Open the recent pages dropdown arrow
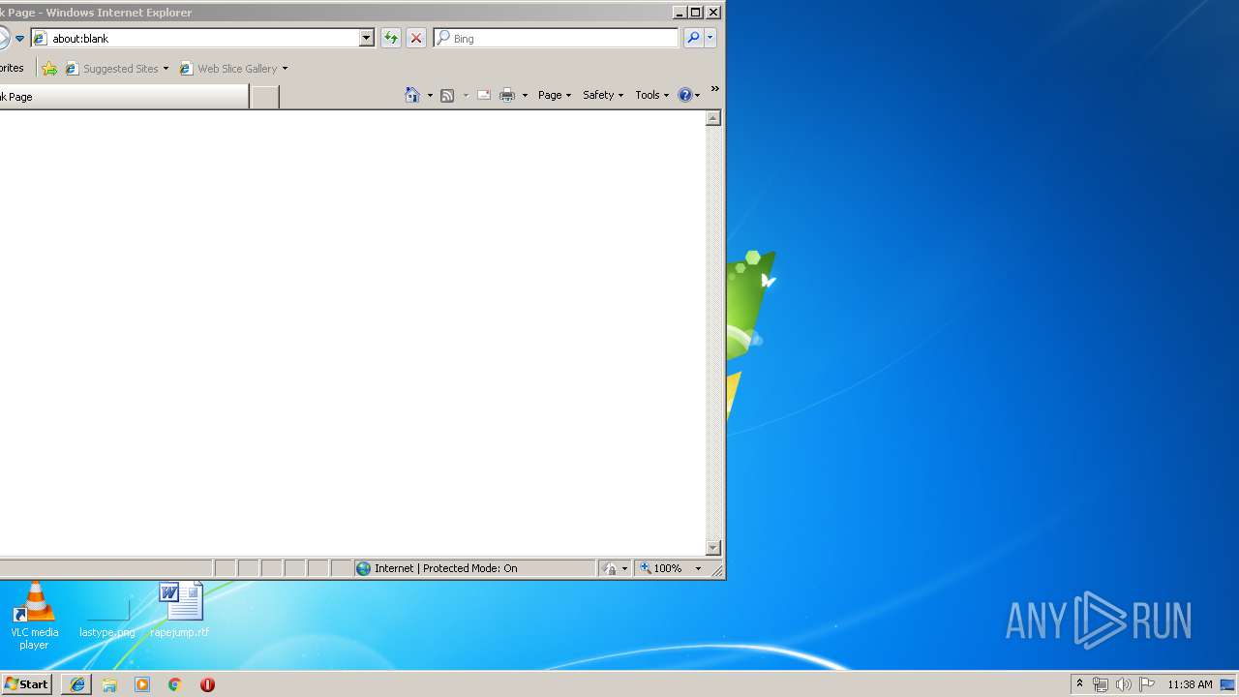Image resolution: width=1239 pixels, height=697 pixels. [19, 39]
